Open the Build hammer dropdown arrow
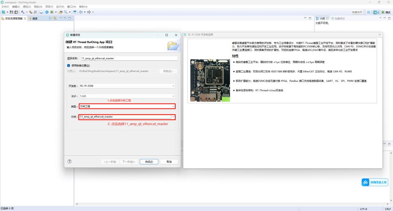This screenshot has width=393, height=211. (x=27, y=12)
